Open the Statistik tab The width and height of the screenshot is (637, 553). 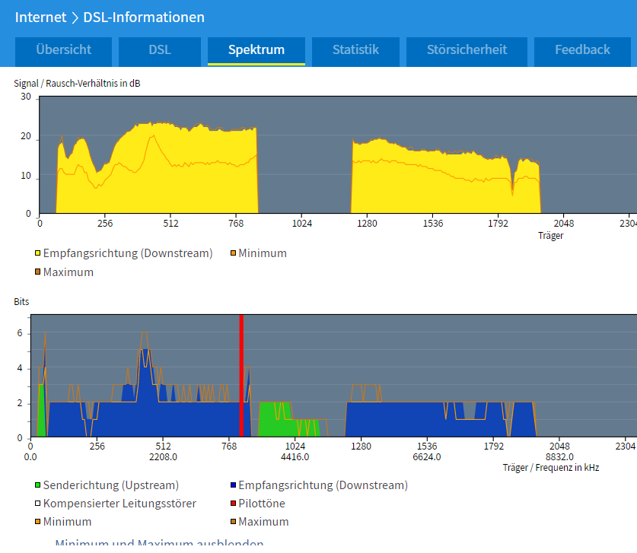pyautogui.click(x=355, y=50)
